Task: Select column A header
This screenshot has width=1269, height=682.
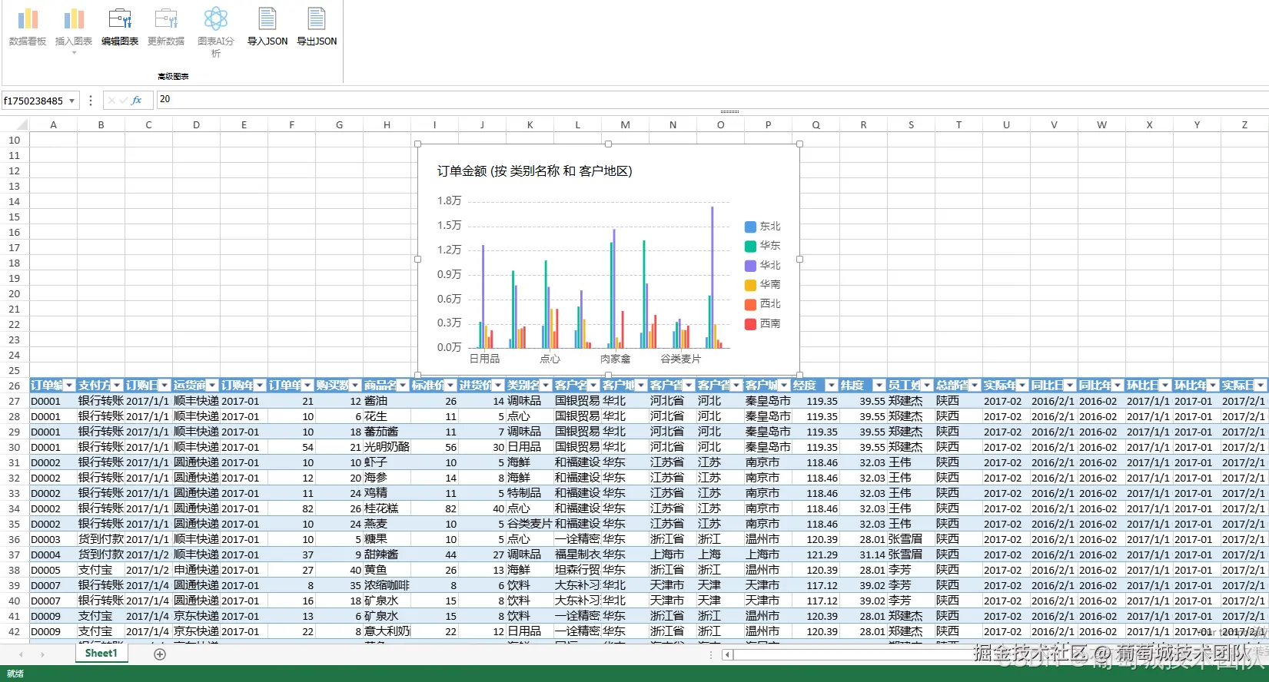Action: (x=53, y=124)
